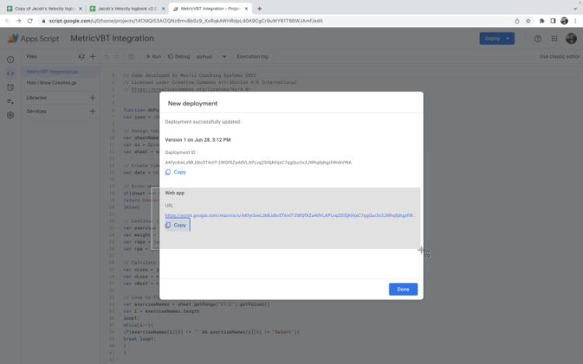
Task: Open the Editor code icon in sidebar
Action: click(x=10, y=73)
